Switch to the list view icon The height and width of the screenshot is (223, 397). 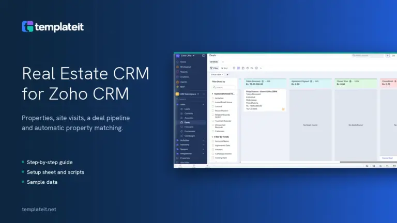coord(234,68)
